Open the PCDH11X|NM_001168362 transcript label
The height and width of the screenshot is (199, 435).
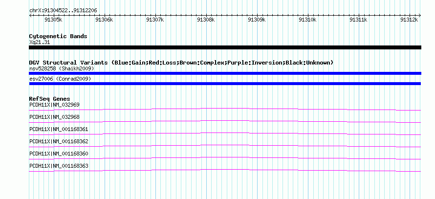pyautogui.click(x=59, y=141)
